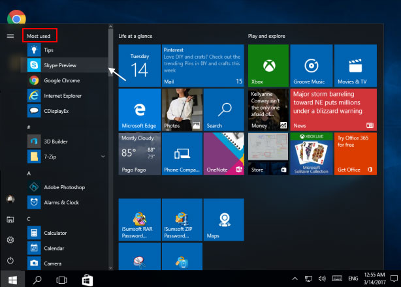401x287 pixels.
Task: Open Settings gear in Start sidebar
Action: (x=10, y=240)
